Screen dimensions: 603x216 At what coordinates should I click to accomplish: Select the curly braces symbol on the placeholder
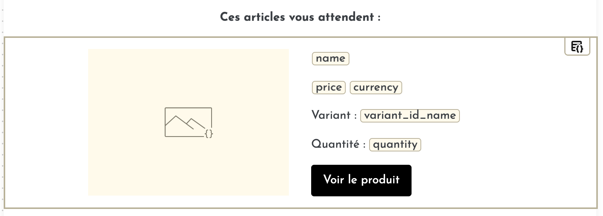point(209,133)
